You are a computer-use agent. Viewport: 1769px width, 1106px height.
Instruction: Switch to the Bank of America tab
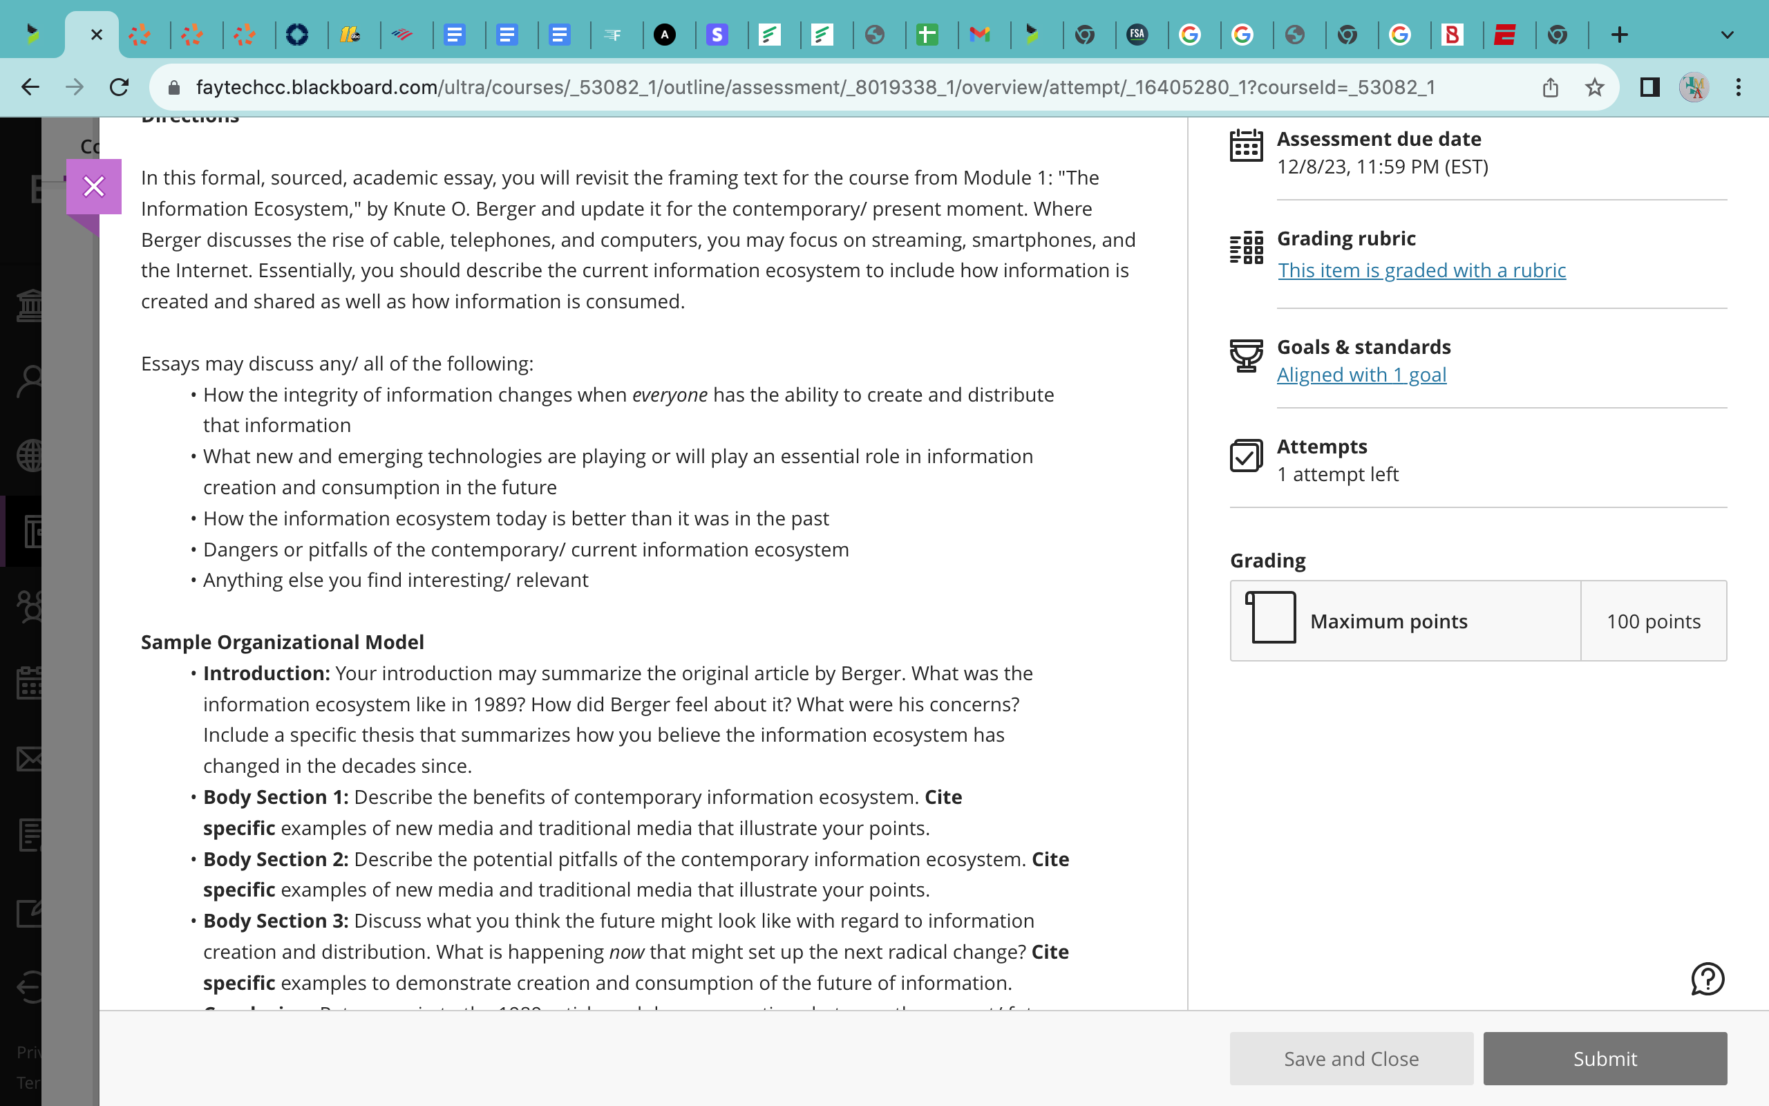(402, 35)
